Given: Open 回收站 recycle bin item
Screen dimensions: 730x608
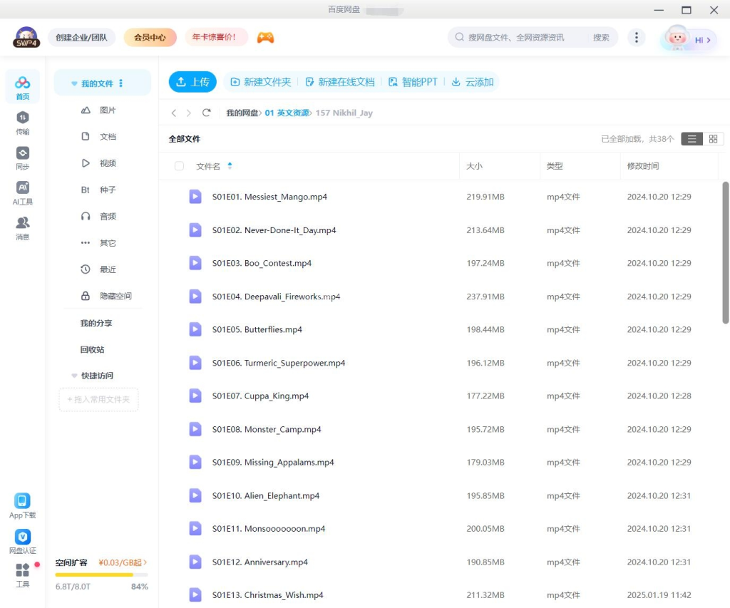Looking at the screenshot, I should coord(92,350).
